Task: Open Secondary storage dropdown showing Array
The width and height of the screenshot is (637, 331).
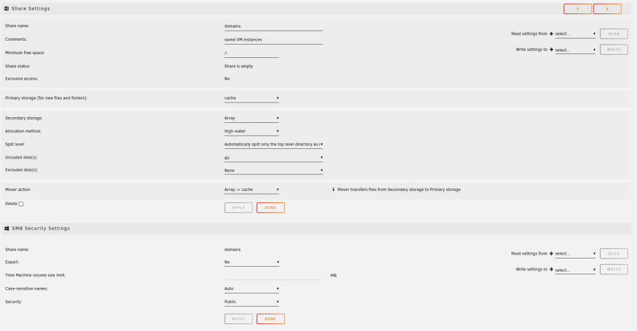Action: click(x=252, y=118)
